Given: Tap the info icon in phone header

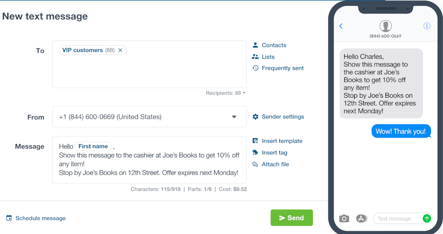Looking at the screenshot, I should coord(427,26).
